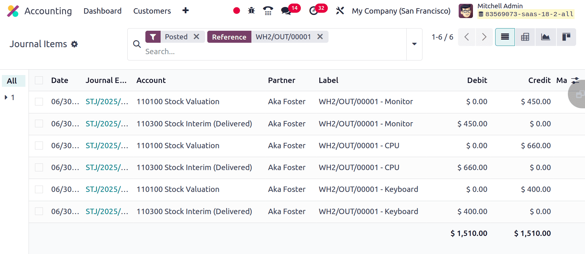Open messages with 14 unread badge
This screenshot has height=254, width=585.
(x=290, y=10)
